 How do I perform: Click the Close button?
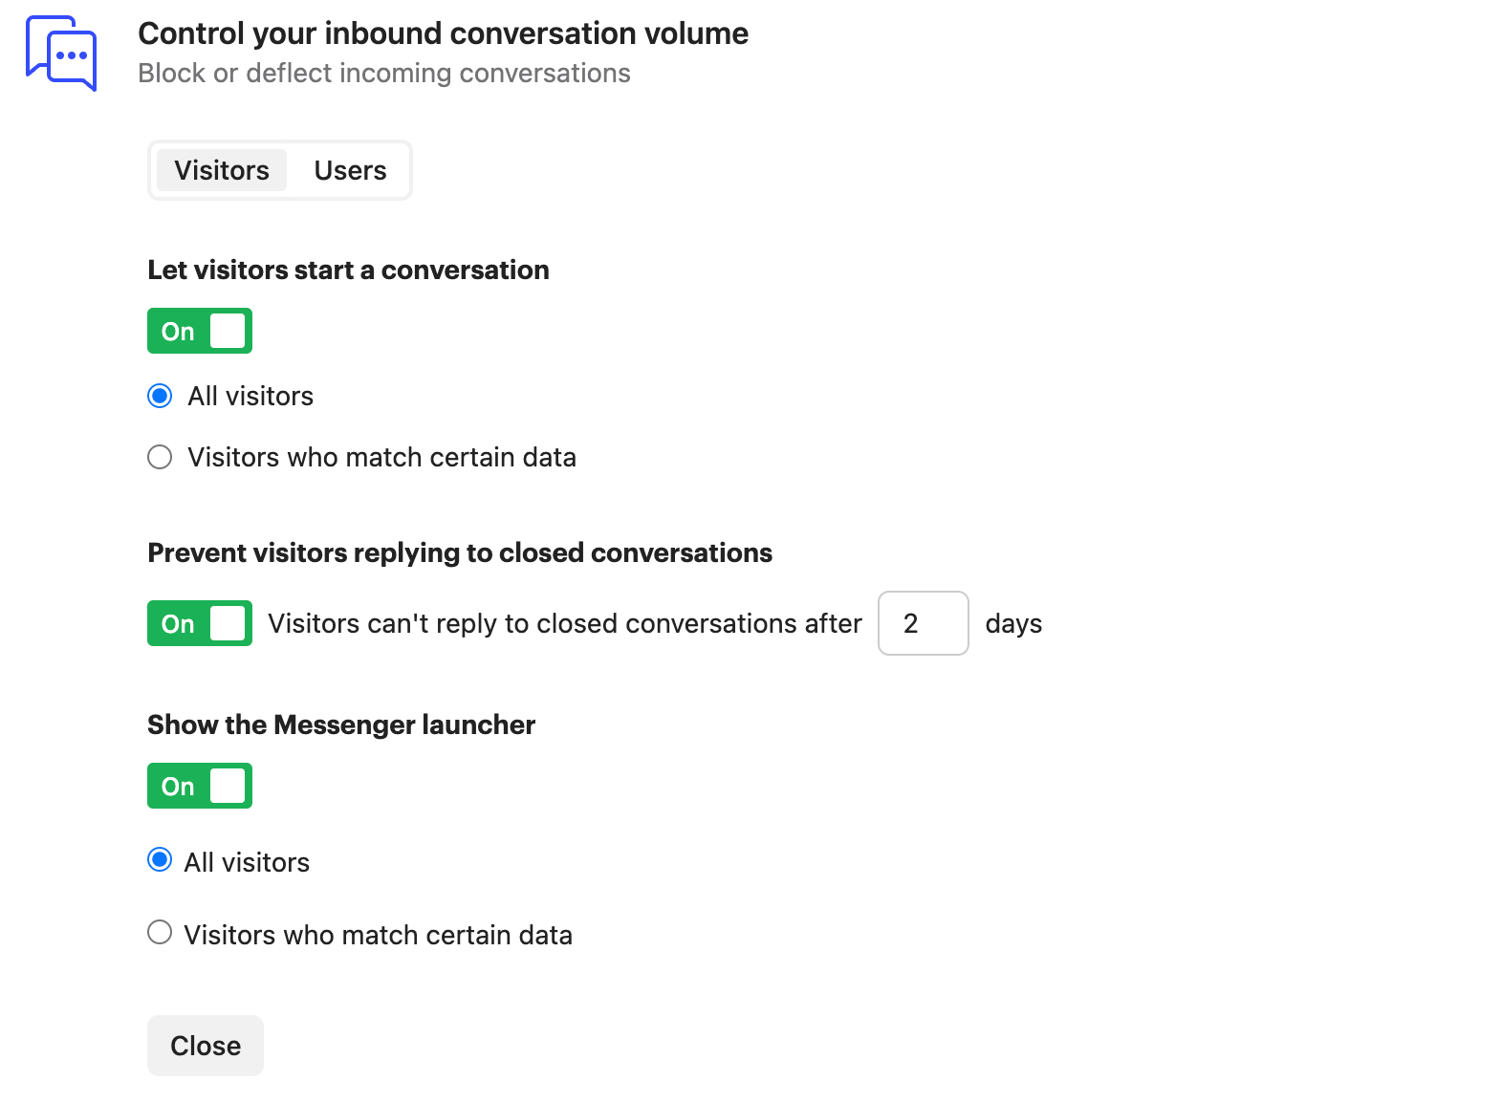tap(206, 1046)
